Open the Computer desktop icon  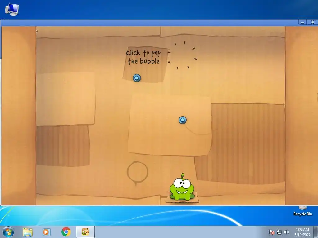pyautogui.click(x=12, y=10)
